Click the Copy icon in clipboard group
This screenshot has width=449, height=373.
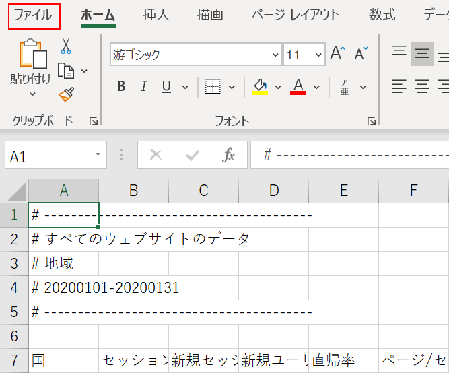66,71
